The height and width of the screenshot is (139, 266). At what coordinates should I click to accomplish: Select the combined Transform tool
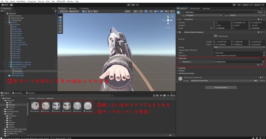(60, 32)
